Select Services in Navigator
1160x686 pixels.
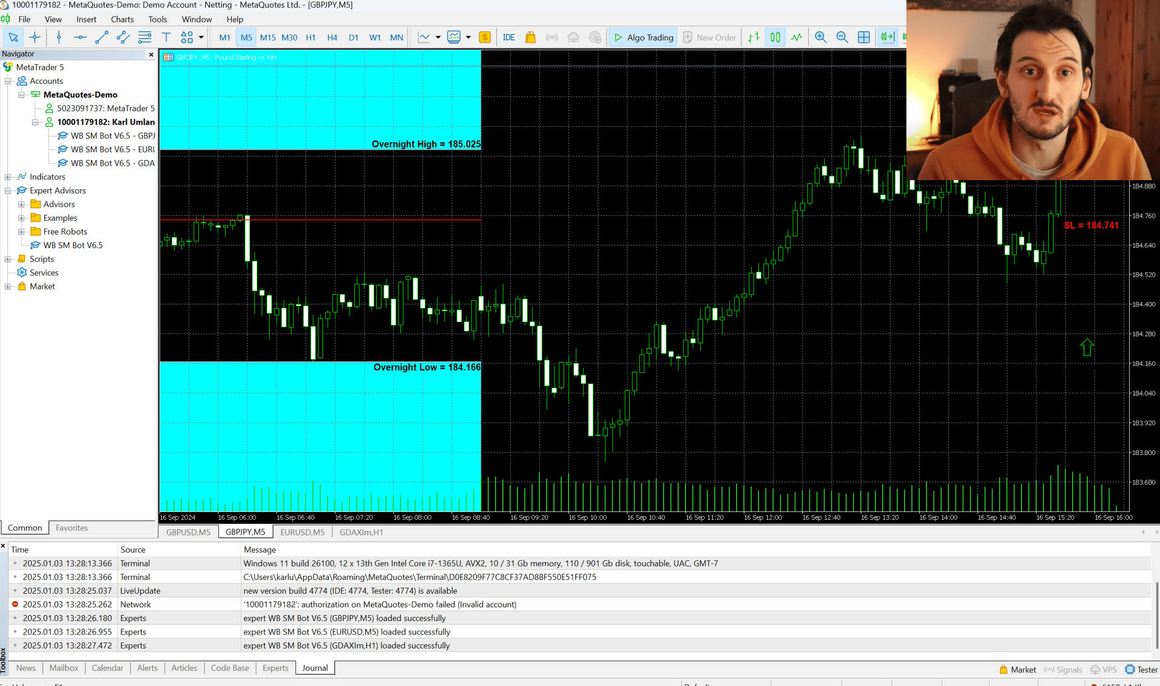[x=44, y=273]
